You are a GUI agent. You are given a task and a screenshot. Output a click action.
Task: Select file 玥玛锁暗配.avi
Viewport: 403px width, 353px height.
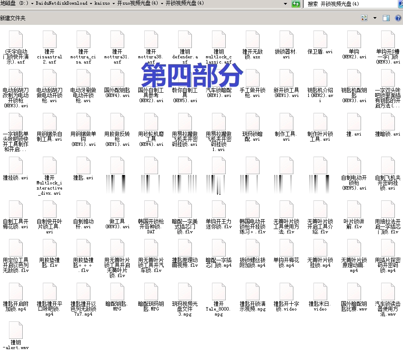click(252, 127)
